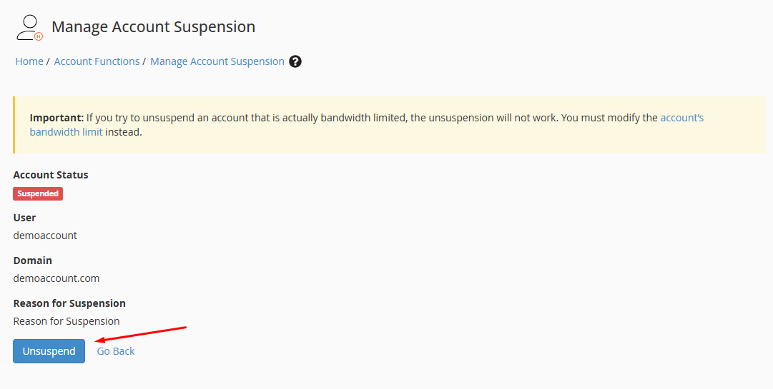Click the red arrow annotation
Viewport: 773px width, 389px height.
tap(140, 334)
